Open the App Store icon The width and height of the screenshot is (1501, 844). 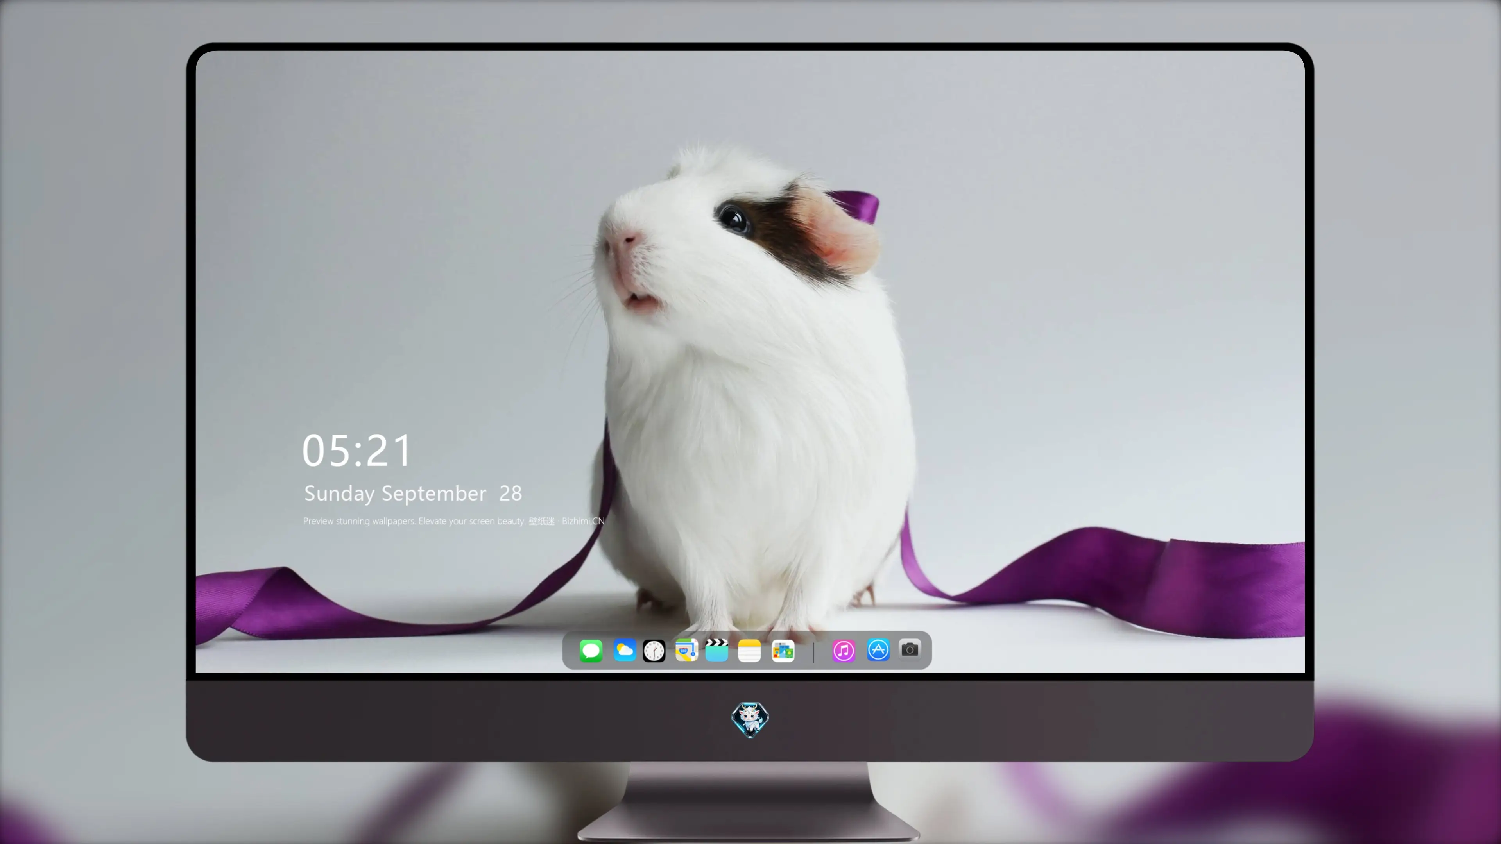click(x=878, y=650)
